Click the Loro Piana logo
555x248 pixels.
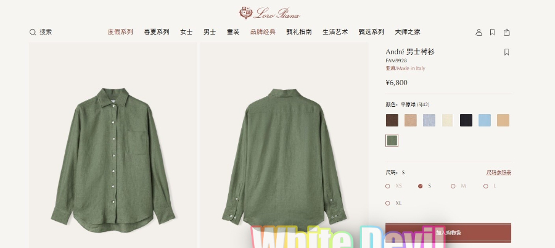(269, 13)
